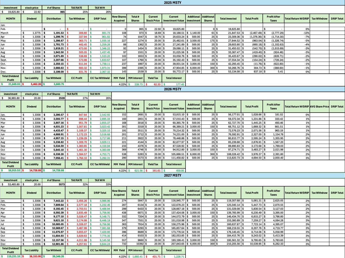Select MM interest value 239.73
This screenshot has height=258, width=345.
pos(135,84)
